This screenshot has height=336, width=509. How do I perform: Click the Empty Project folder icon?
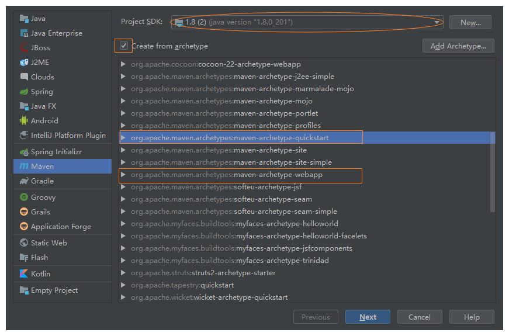point(24,290)
